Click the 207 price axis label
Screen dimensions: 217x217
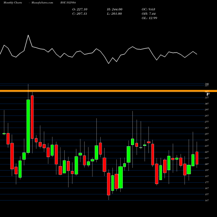(207, 164)
